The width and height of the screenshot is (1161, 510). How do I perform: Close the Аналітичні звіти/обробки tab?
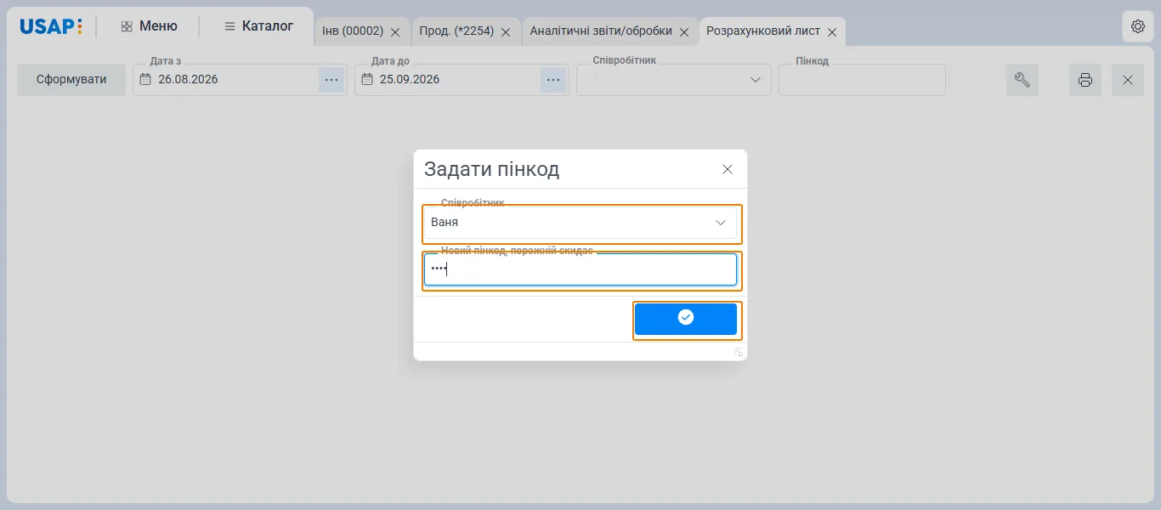[683, 32]
